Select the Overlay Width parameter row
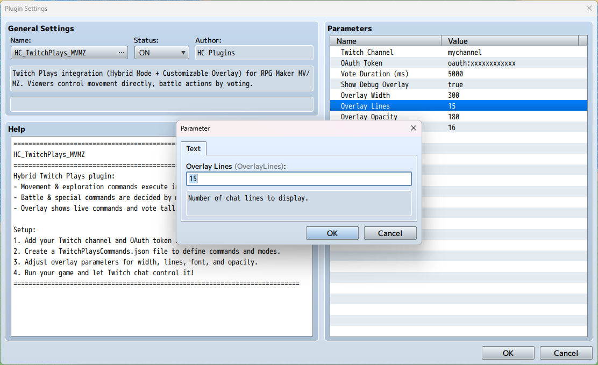 tap(458, 95)
